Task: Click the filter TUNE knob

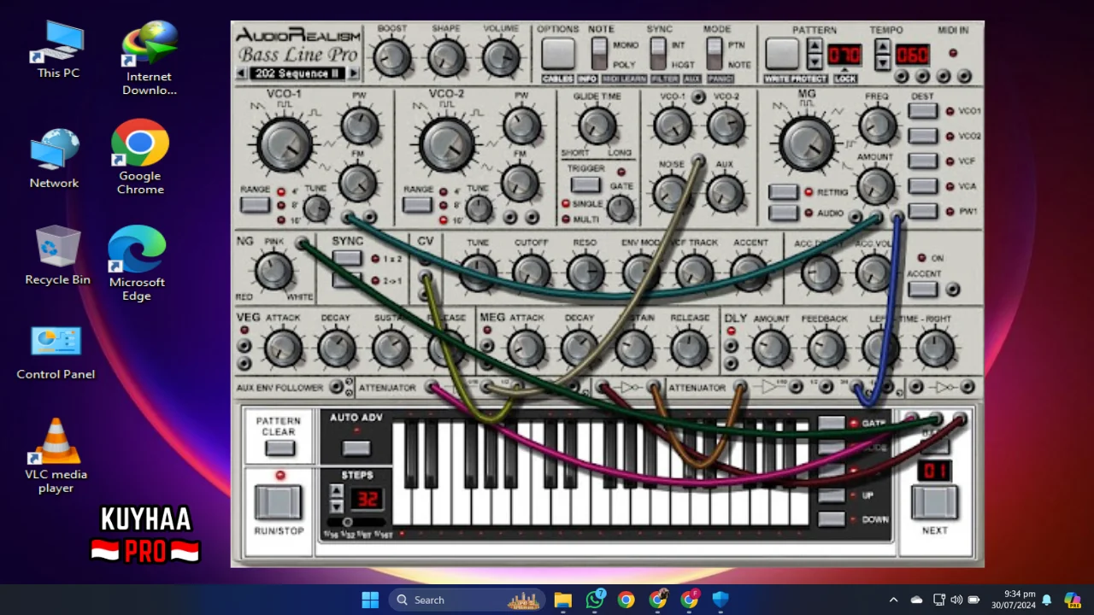Action: 478,272
